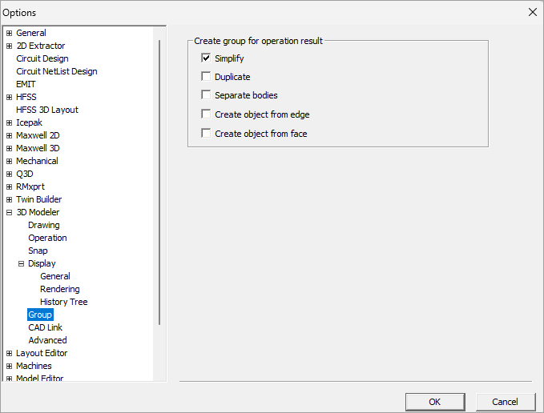The height and width of the screenshot is (413, 544).
Task: Select the Mechanical label
Action: point(37,161)
